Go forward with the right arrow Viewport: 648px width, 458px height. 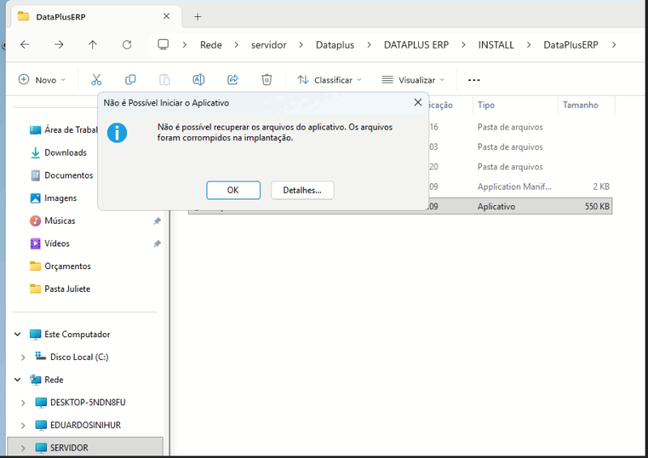coord(59,45)
